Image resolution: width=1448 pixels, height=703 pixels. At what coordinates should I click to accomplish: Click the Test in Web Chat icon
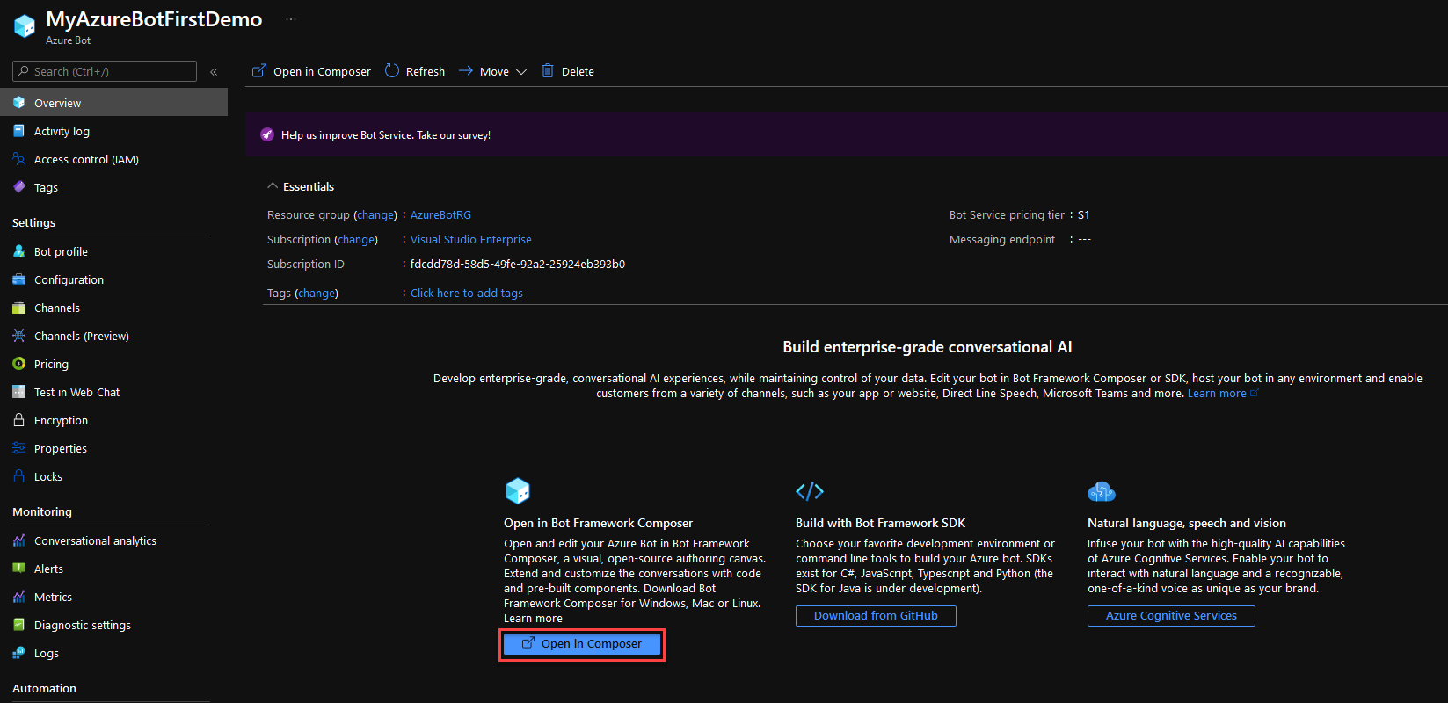19,392
